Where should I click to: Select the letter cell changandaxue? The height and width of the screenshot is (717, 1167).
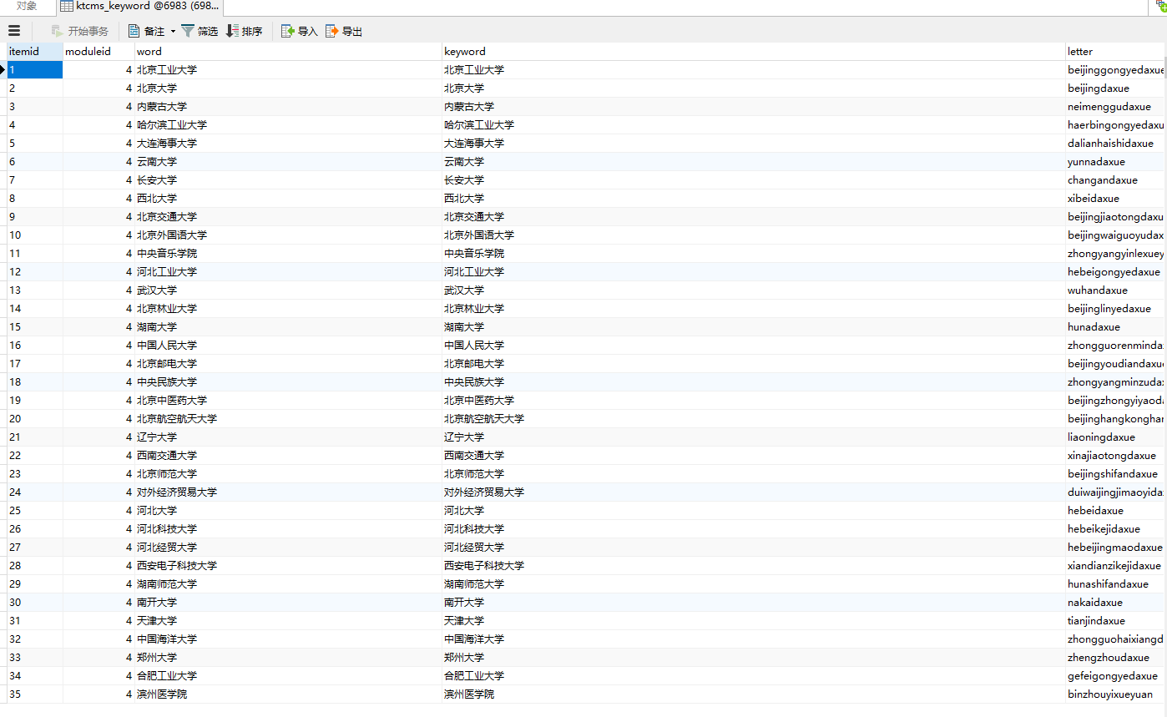[x=1115, y=180]
